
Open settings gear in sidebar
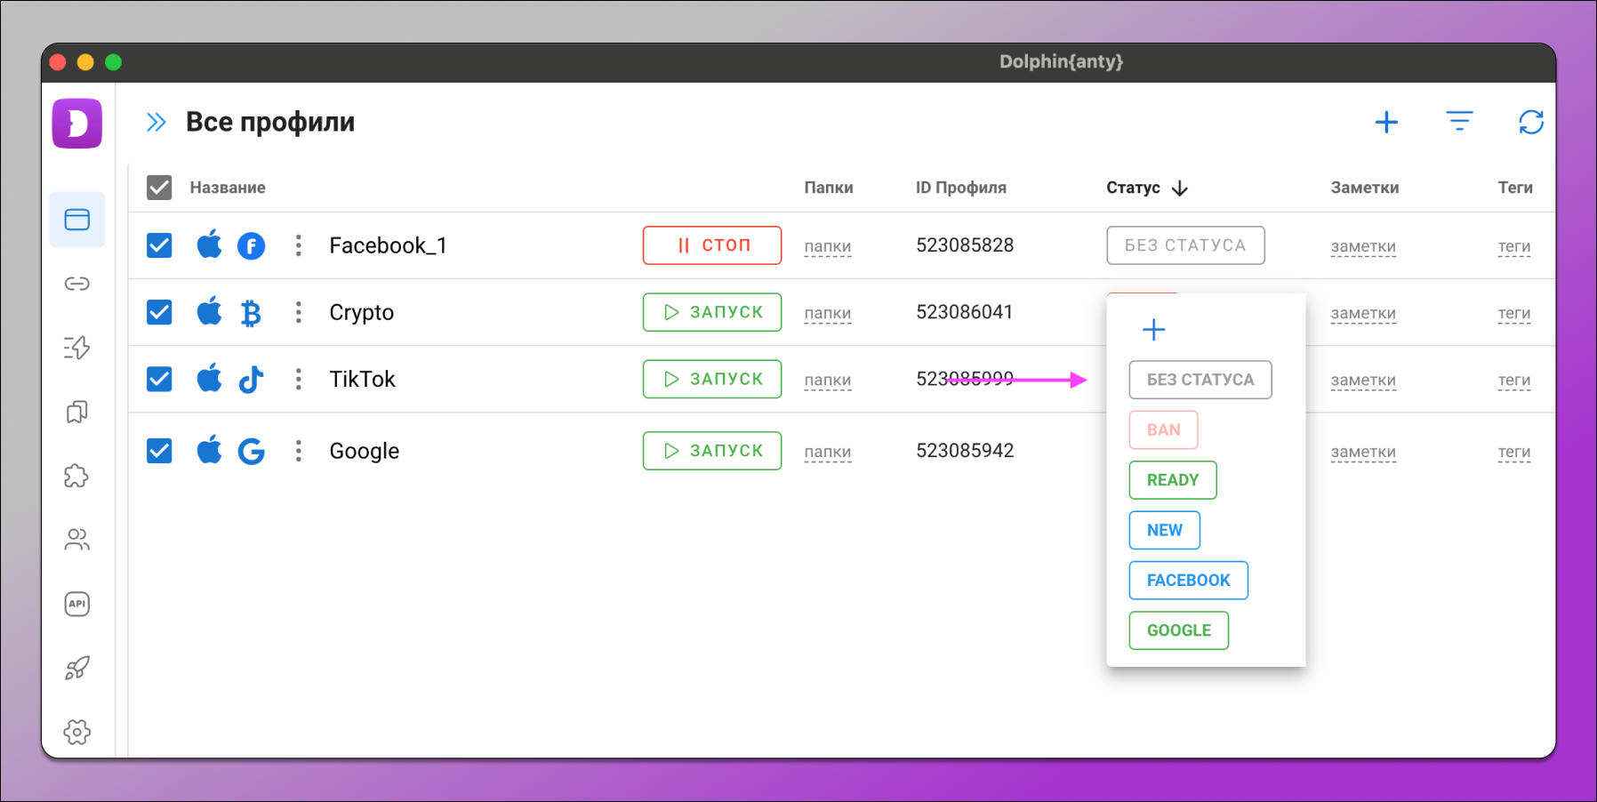point(77,732)
